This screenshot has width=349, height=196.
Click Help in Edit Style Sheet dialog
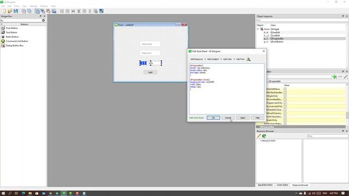pos(257,118)
